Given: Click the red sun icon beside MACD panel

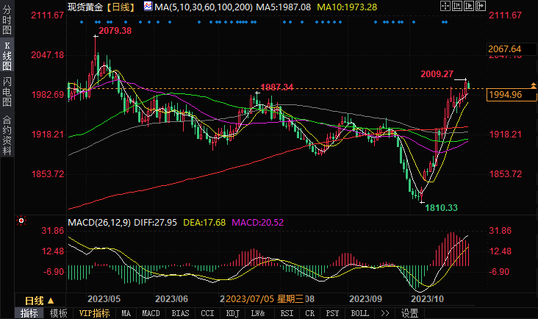Looking at the screenshot, I should tap(21, 221).
